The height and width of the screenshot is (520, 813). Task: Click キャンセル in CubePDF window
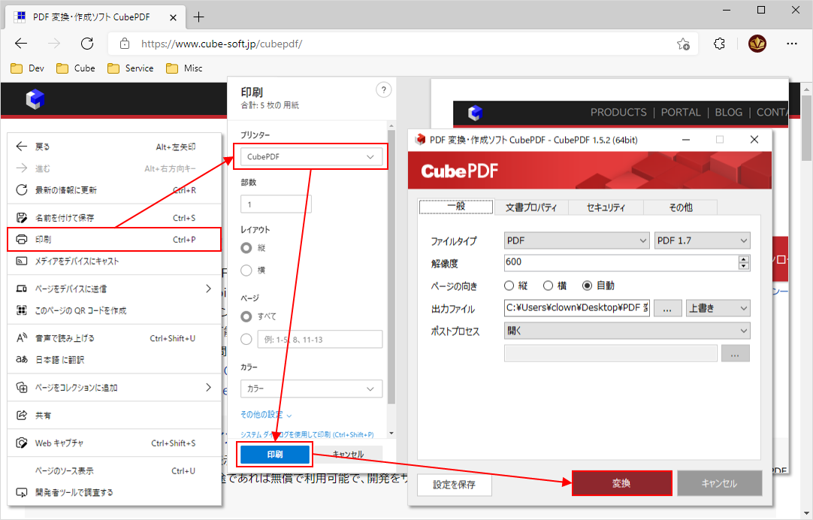point(719,483)
